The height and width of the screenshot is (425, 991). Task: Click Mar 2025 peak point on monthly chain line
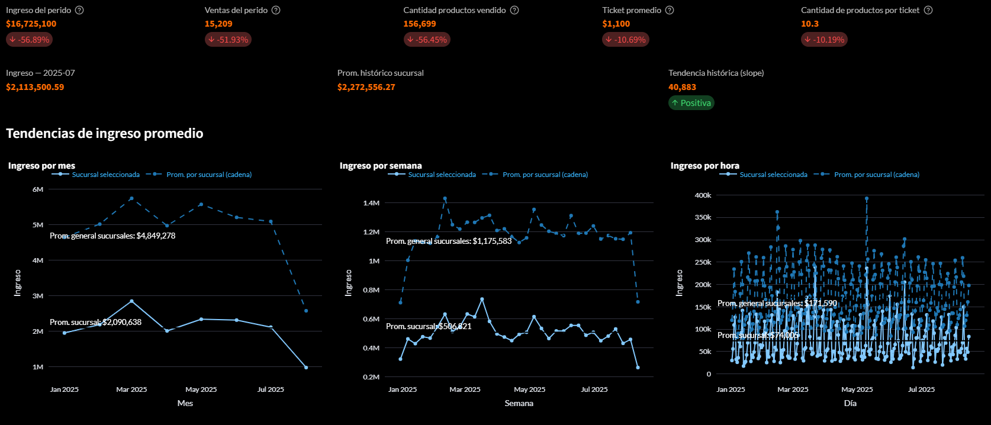131,198
